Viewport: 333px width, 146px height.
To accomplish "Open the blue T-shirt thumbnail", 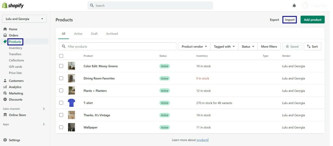I will coord(72,103).
